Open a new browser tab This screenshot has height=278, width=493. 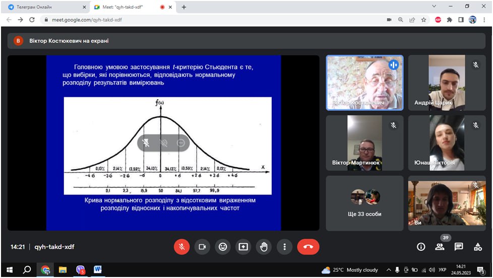point(184,7)
